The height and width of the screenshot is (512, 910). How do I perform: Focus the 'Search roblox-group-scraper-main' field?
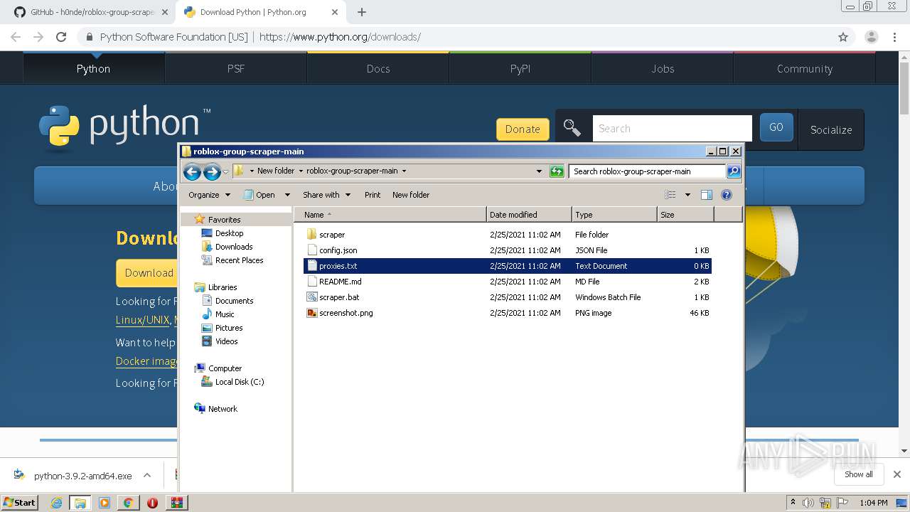647,171
